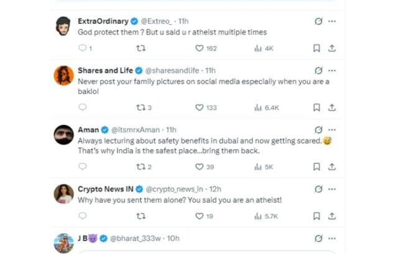Open Grok icon on ExtraOrdinary's tweet
This screenshot has width=398, height=265.
point(318,21)
